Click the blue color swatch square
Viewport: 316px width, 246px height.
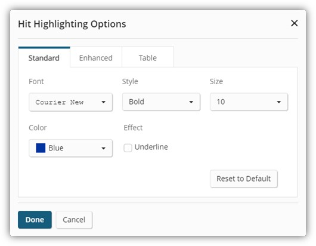(41, 148)
